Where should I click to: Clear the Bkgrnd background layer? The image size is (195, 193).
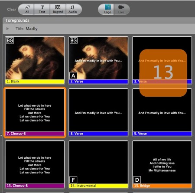point(58,9)
